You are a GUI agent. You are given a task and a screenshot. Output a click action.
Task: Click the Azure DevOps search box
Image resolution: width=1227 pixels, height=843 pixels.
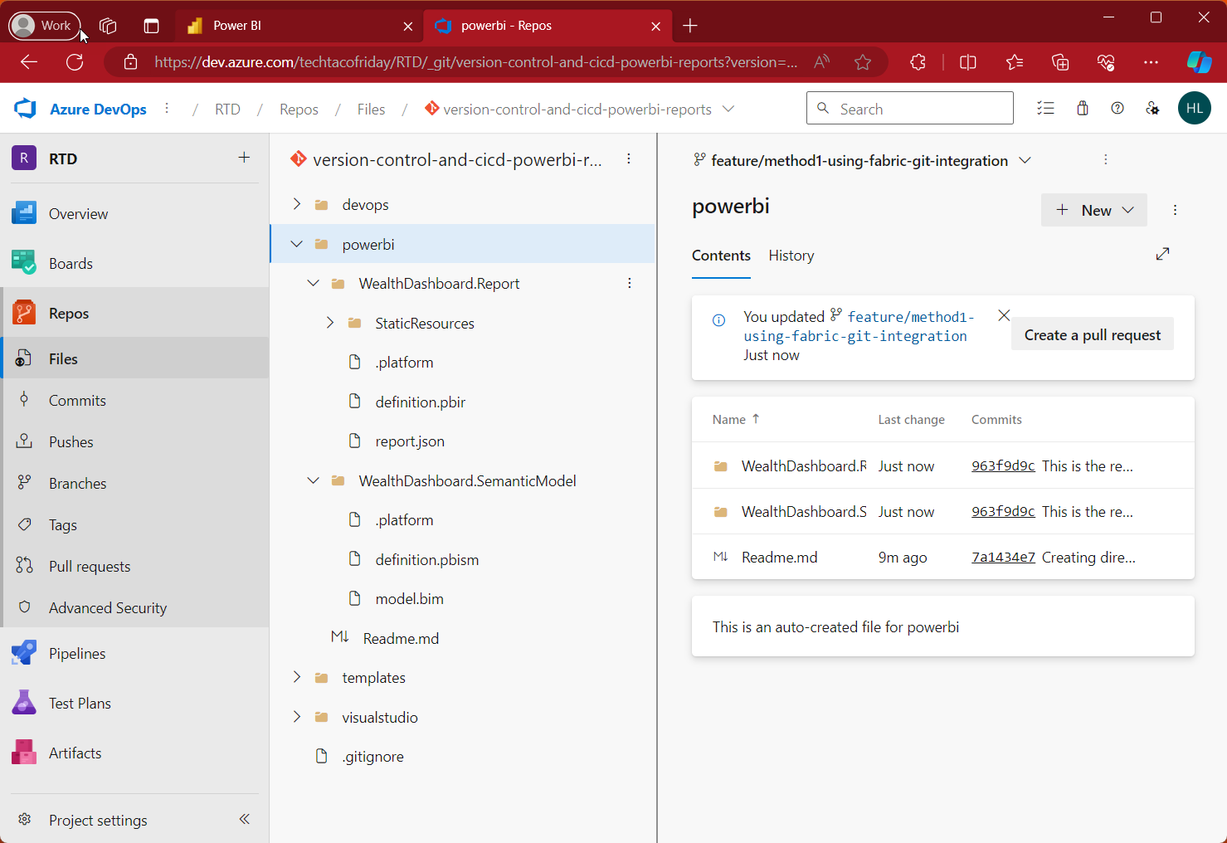pos(909,108)
